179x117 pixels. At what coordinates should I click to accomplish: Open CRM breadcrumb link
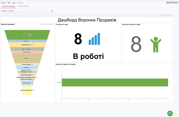tap(9, 3)
